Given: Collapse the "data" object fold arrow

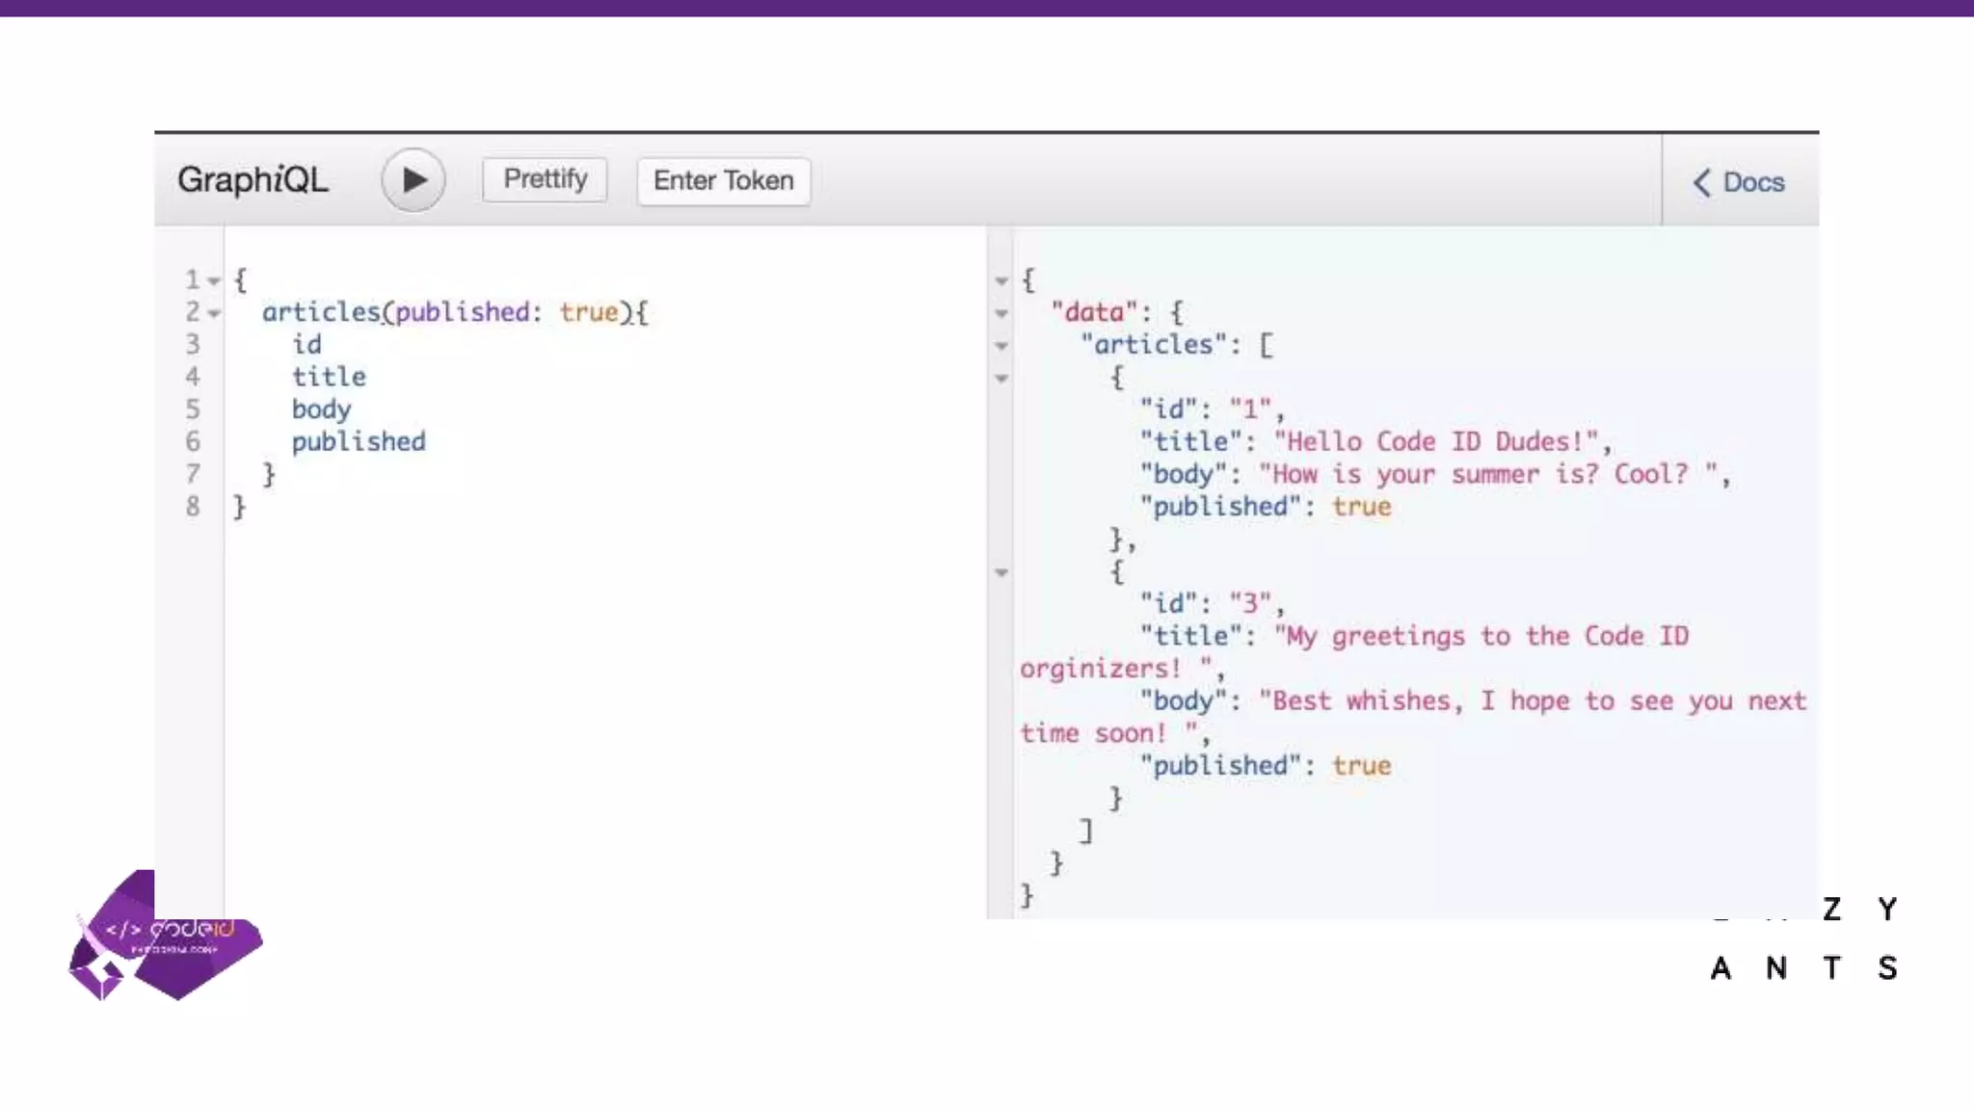Looking at the screenshot, I should pyautogui.click(x=1001, y=313).
